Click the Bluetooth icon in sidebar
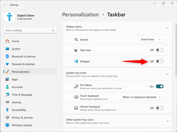Image resolution: width=177 pixels, height=132 pixels. click(x=7, y=56)
